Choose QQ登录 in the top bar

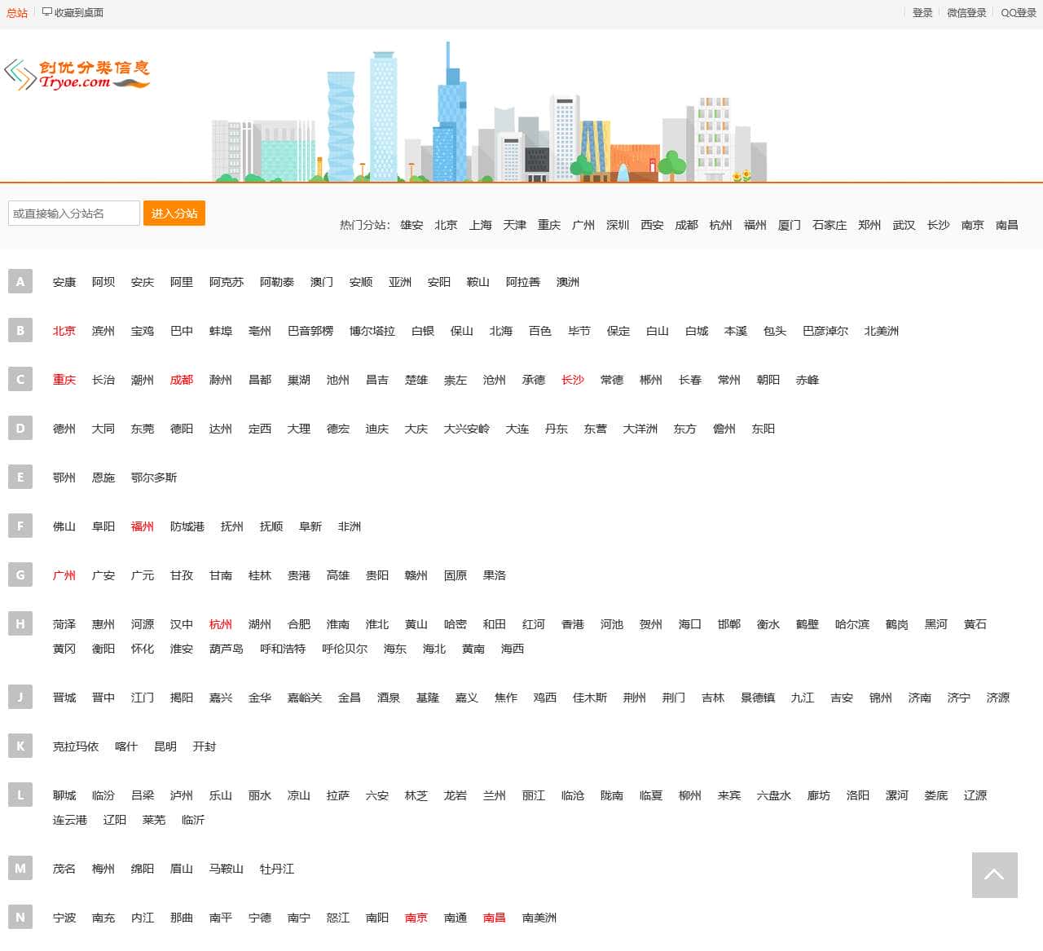[x=1019, y=13]
